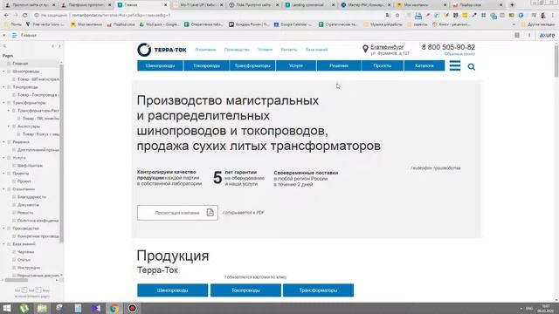Collapse the Услуги node in the Pages tree
The height and width of the screenshot is (314, 559).
point(3,158)
